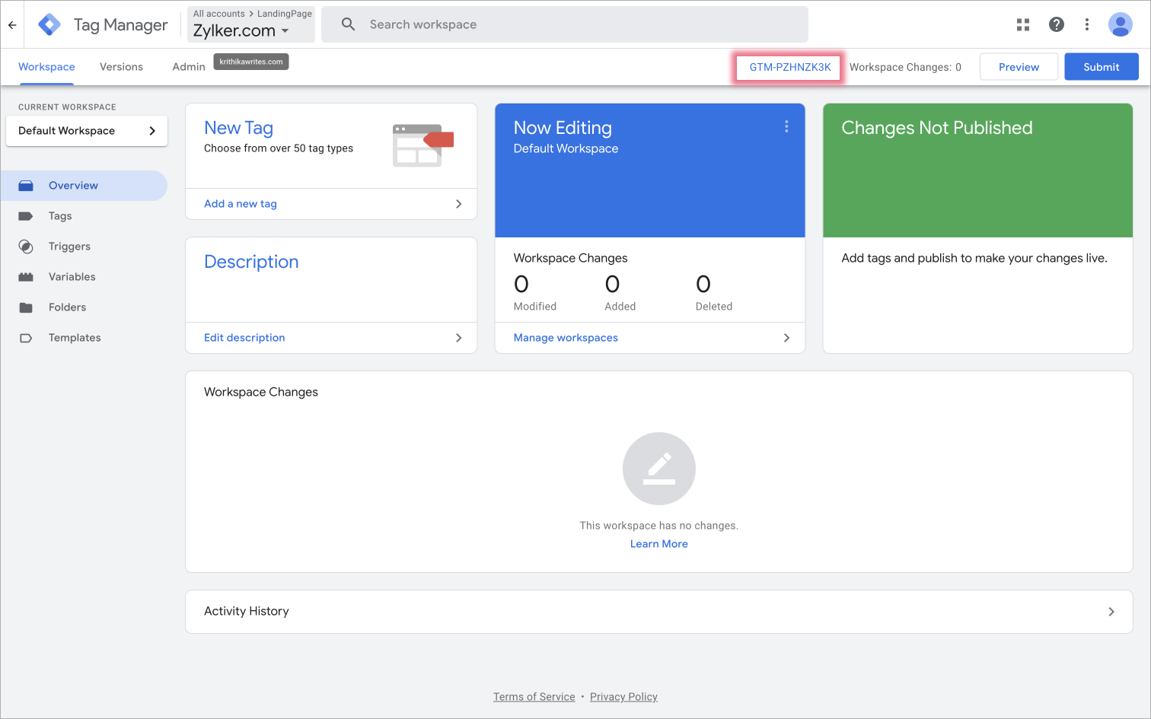
Task: Expand the Default Workspace selector
Action: click(87, 131)
